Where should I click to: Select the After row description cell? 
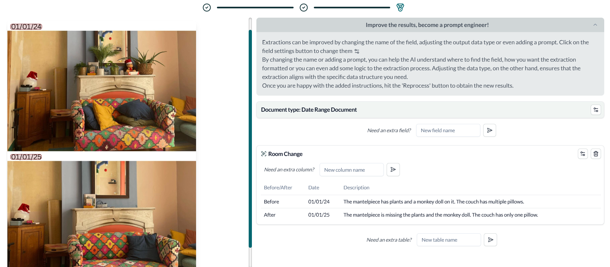(441, 215)
